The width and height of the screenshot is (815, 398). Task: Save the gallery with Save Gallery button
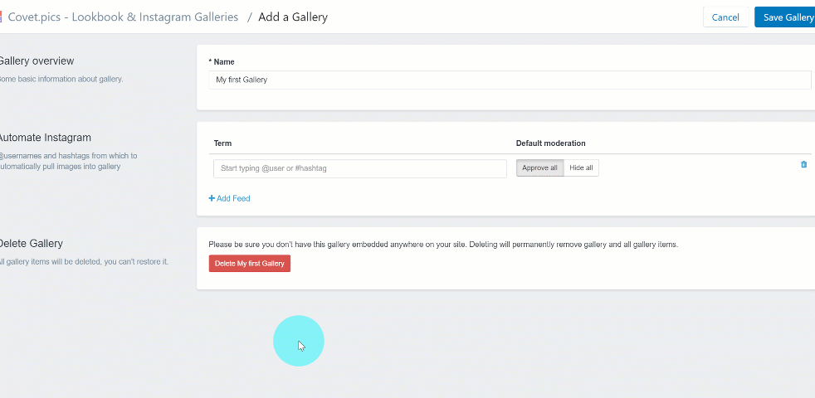785,17
